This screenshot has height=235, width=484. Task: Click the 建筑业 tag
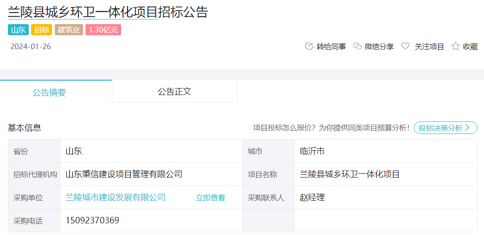click(x=69, y=30)
